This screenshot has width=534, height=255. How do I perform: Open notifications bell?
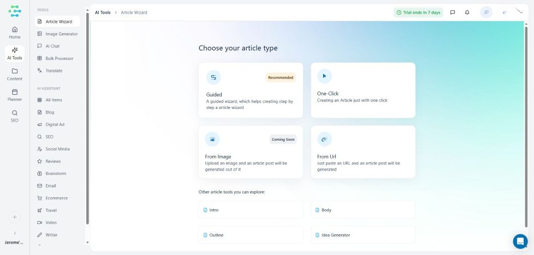(x=467, y=13)
